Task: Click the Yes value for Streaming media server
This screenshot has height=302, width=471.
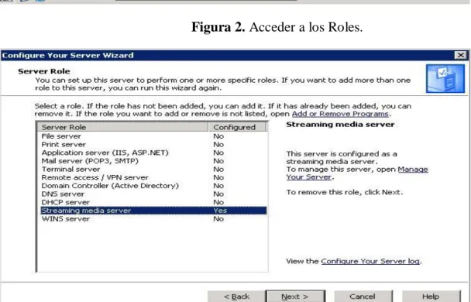Action: click(220, 211)
